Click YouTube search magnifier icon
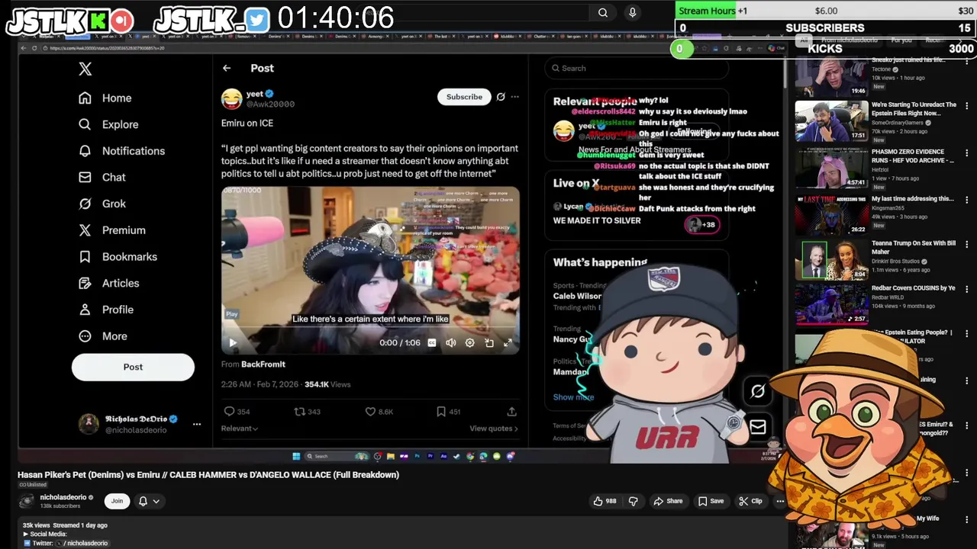This screenshot has height=549, width=977. pos(603,12)
